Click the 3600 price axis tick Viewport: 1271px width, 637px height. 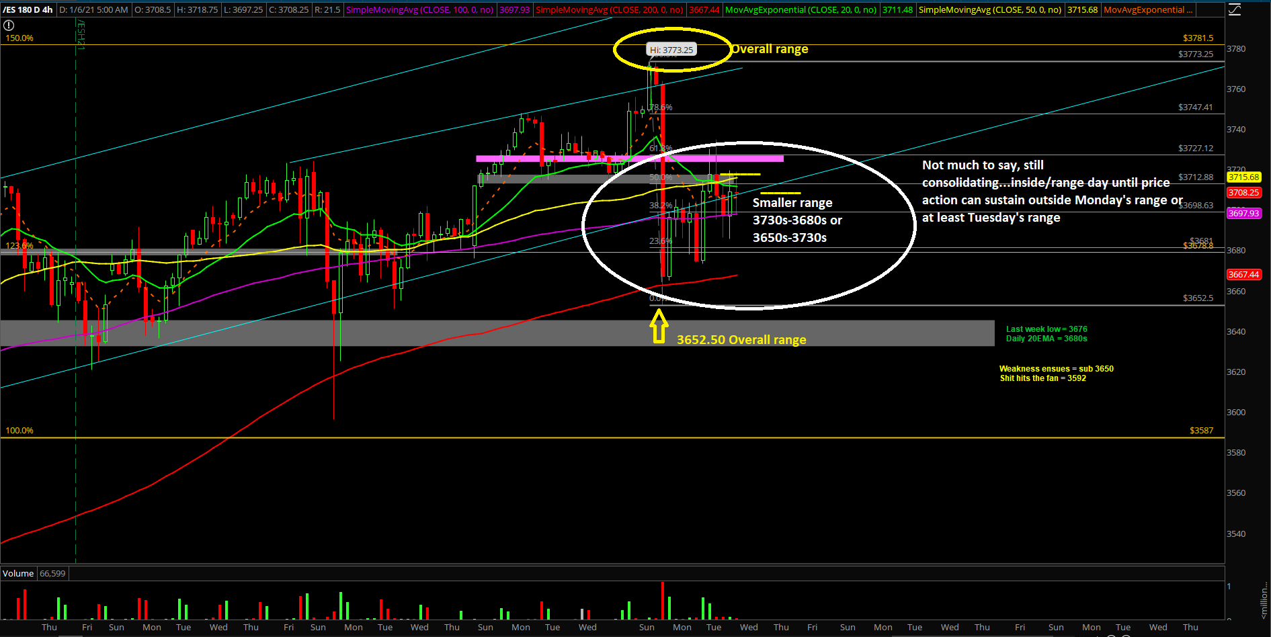click(x=1236, y=413)
